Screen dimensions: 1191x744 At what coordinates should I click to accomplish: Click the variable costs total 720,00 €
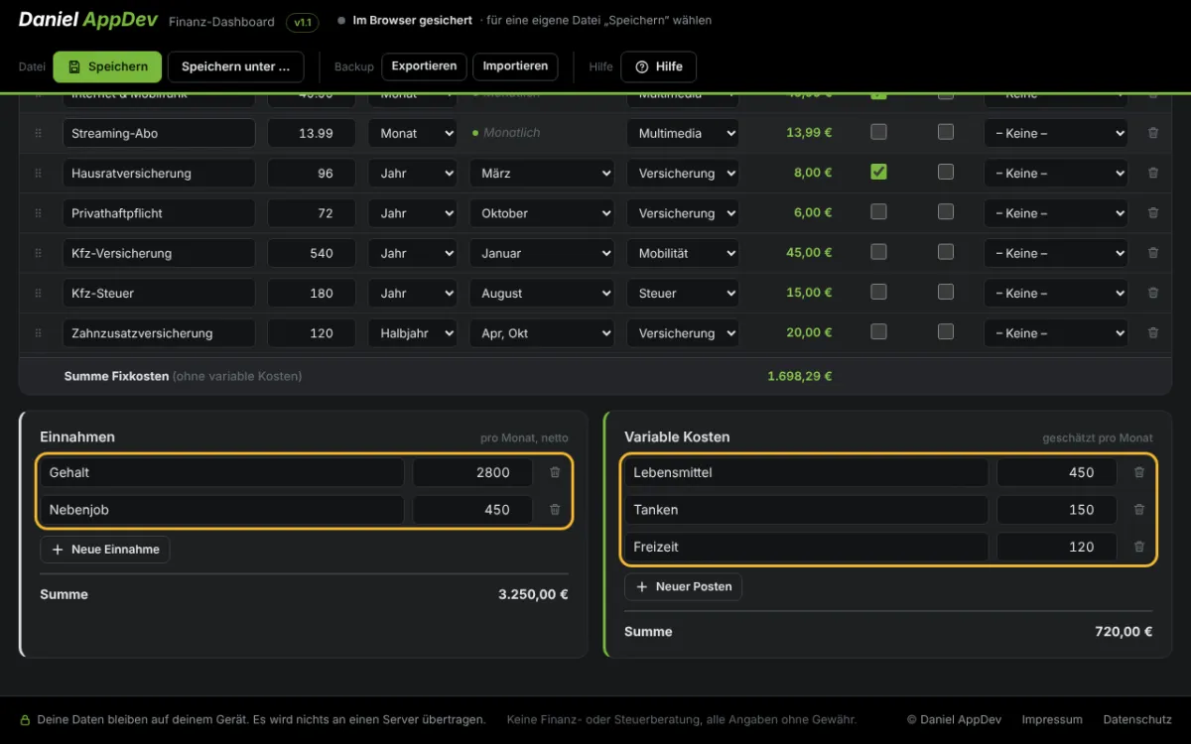[1124, 631]
